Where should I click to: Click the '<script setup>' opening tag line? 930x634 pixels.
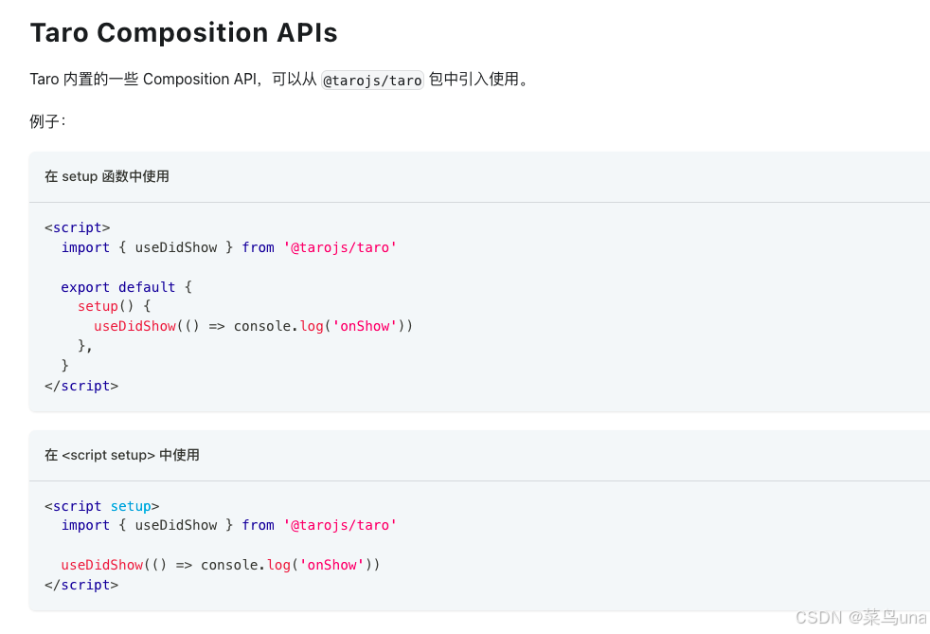coord(102,506)
